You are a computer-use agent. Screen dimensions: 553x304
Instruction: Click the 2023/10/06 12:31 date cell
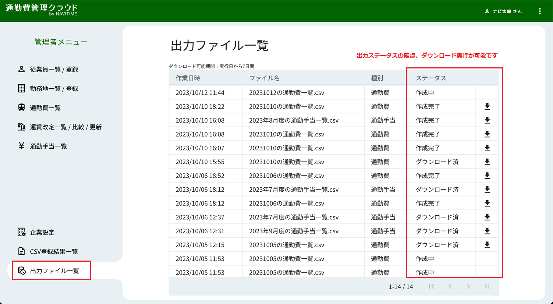[200, 231]
